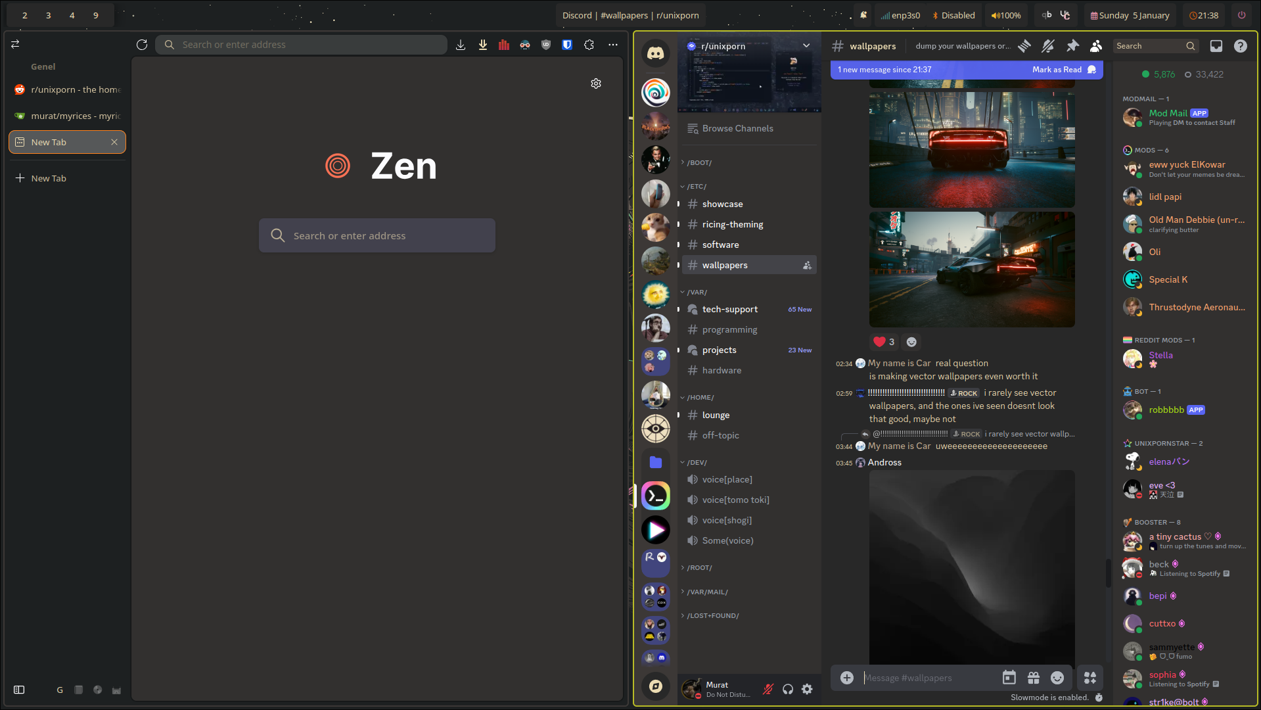
Task: Collapse the /HOME/ channel category
Action: [700, 398]
